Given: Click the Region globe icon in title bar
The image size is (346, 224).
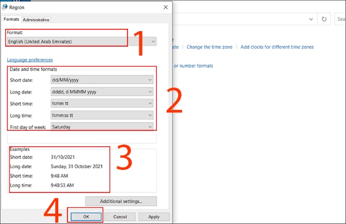Looking at the screenshot, I should [5, 7].
